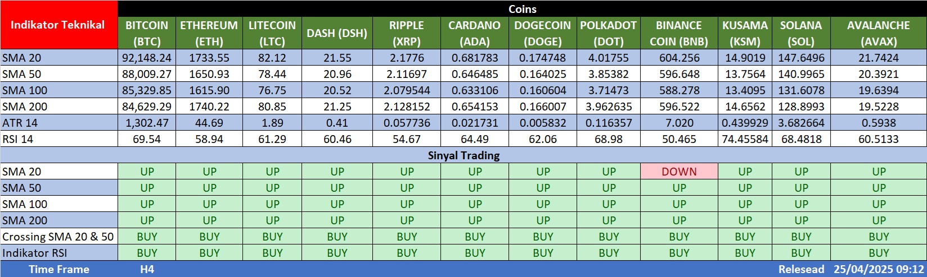Click the black Coins header bar
Viewport: 927px width, 277px height.
[522, 9]
